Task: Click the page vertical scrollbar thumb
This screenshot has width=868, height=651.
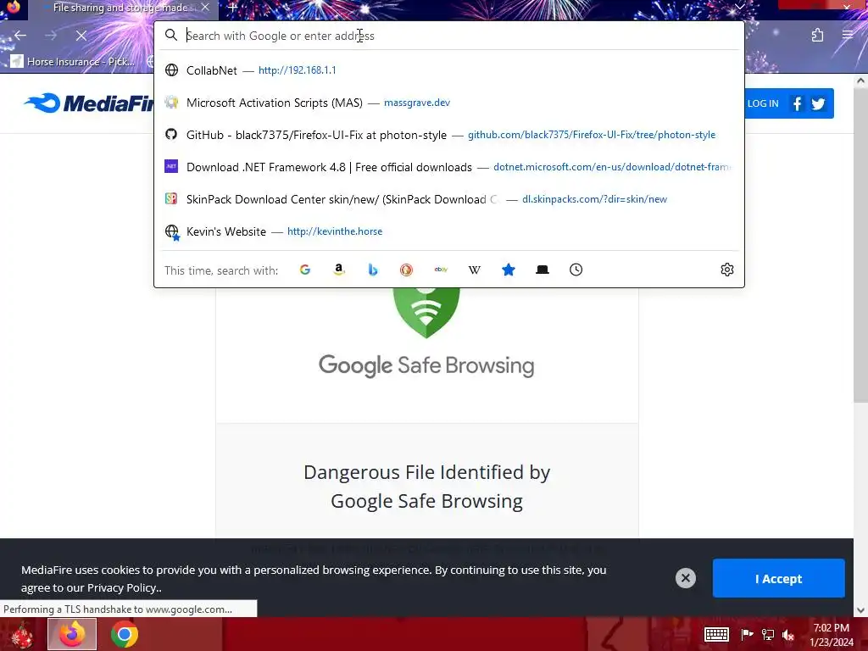Action: click(860, 247)
